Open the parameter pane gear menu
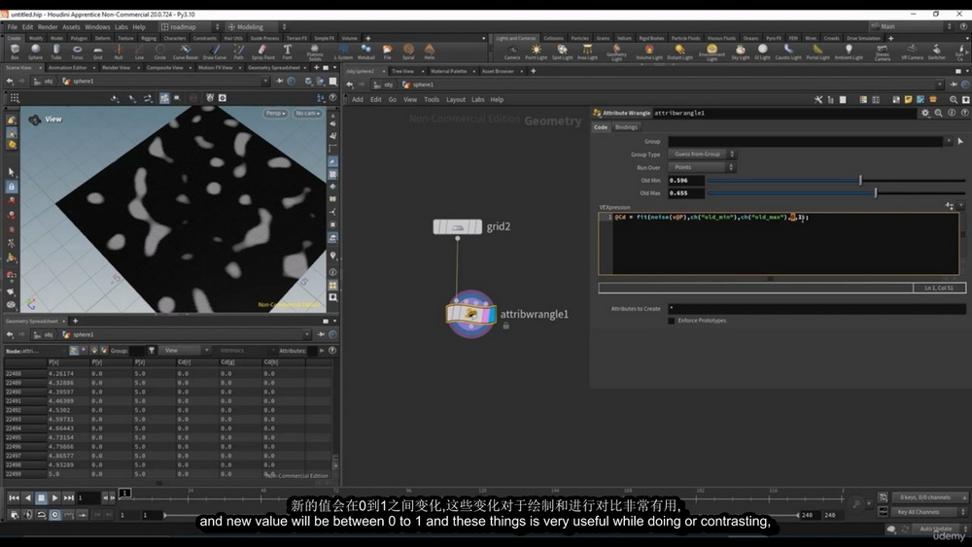The width and height of the screenshot is (972, 547). (925, 113)
